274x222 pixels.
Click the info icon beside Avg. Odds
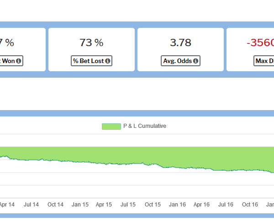click(x=195, y=61)
